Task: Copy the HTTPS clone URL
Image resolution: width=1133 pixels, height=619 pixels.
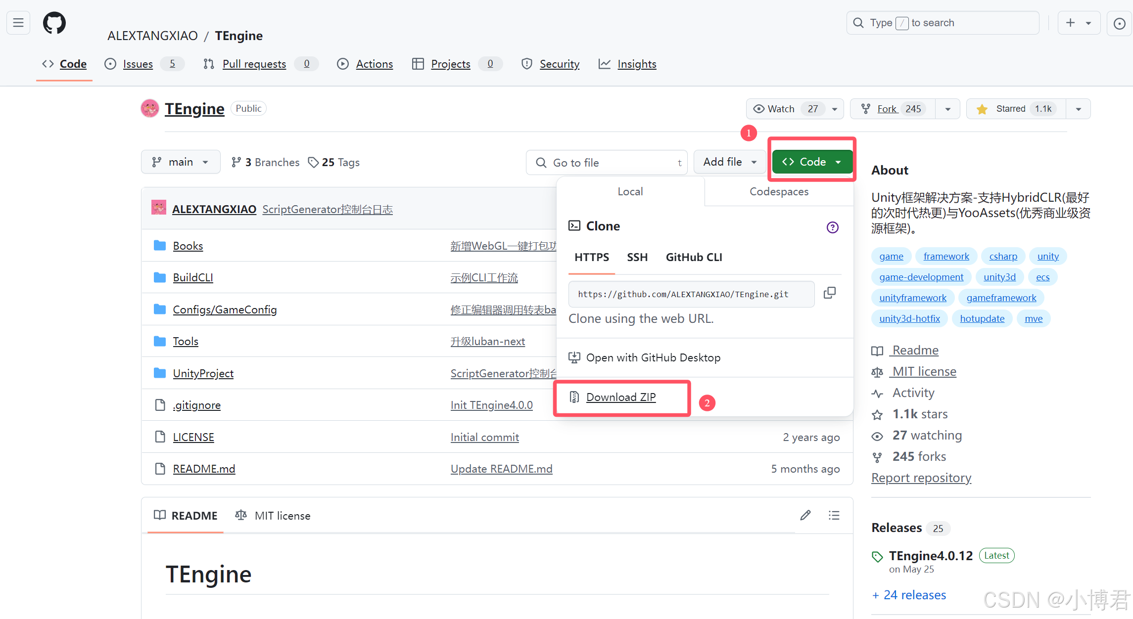Action: click(830, 293)
